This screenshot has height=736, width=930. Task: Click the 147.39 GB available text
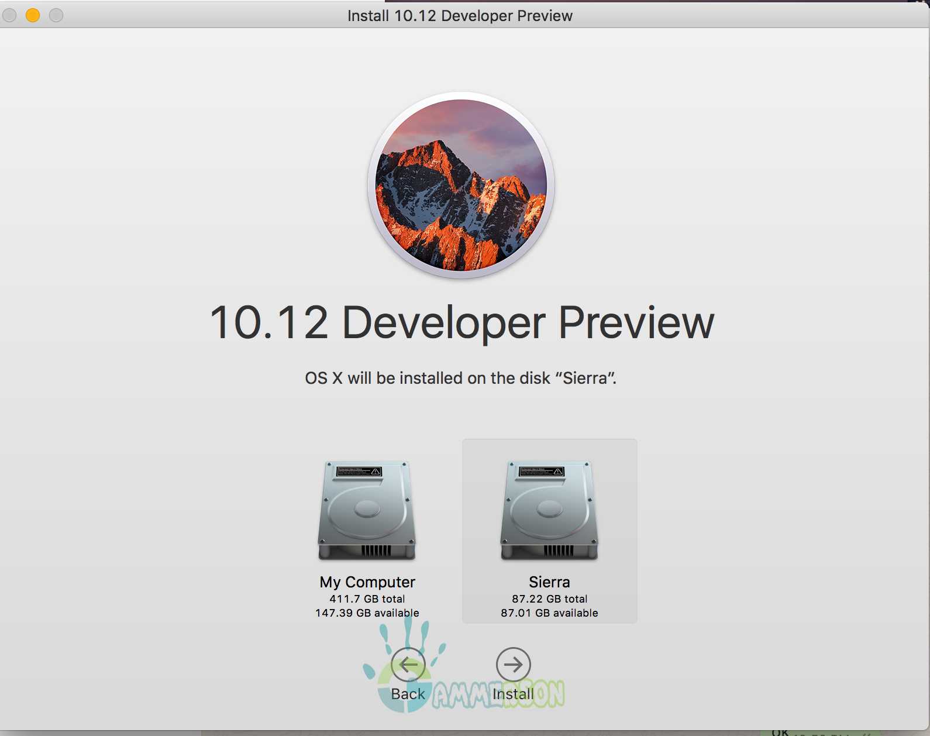(x=367, y=613)
